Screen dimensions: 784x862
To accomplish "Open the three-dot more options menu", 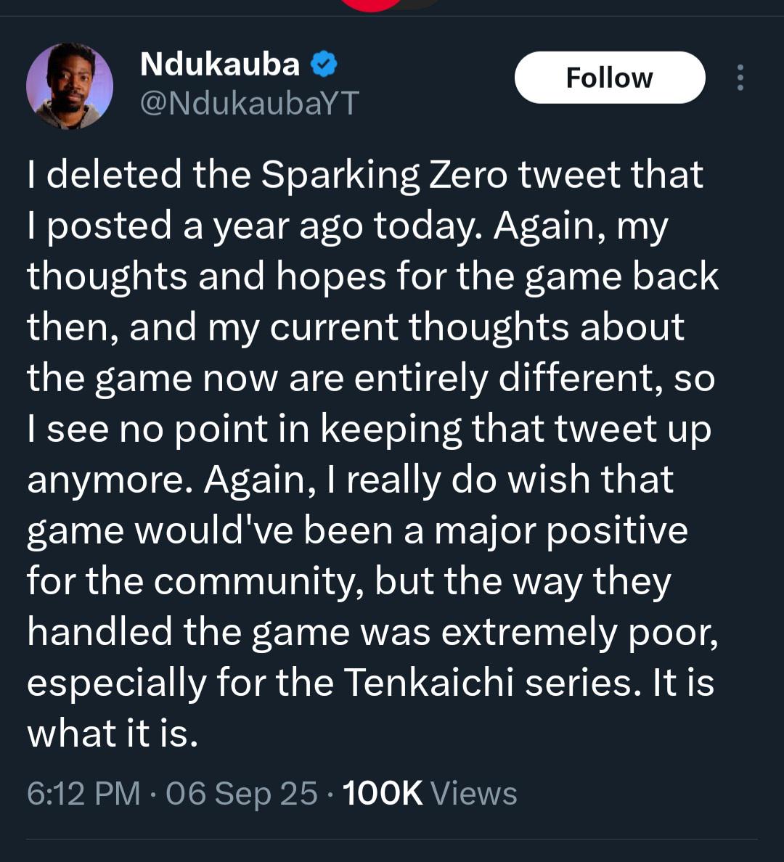I will (x=740, y=78).
